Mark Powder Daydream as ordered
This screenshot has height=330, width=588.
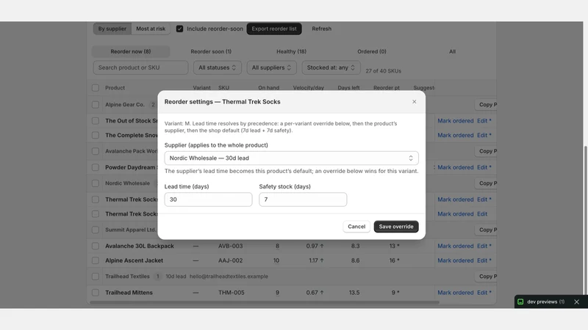click(x=455, y=167)
